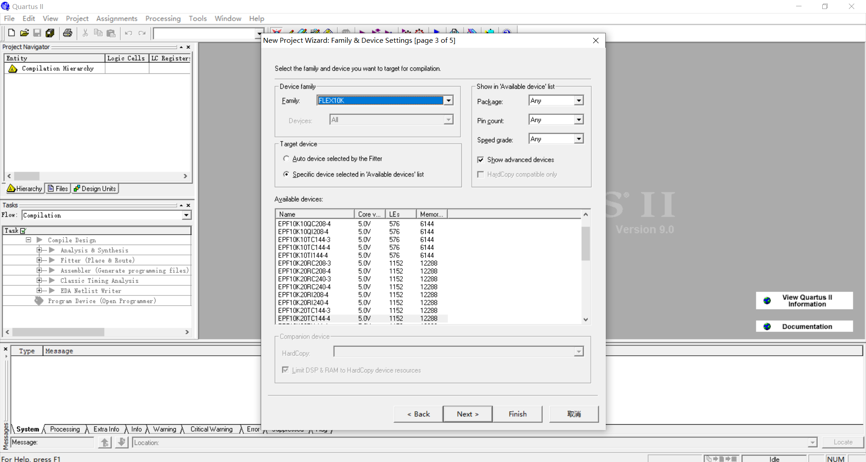Screen dimensions: 866x462
Task: Click the Location field in Messages
Action: click(x=474, y=443)
